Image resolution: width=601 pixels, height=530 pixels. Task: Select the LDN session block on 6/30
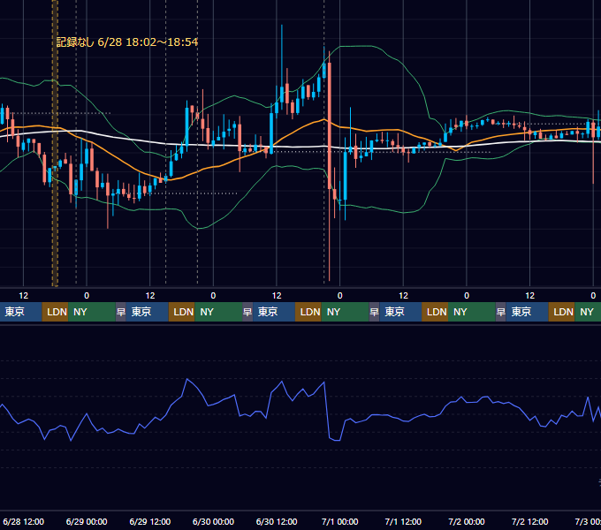click(308, 312)
